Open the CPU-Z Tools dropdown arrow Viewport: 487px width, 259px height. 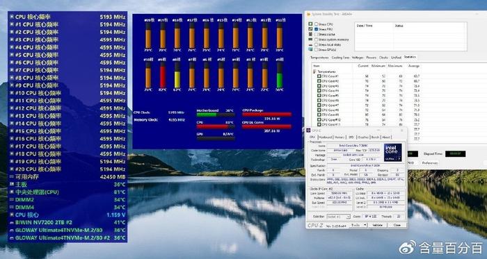coord(365,225)
